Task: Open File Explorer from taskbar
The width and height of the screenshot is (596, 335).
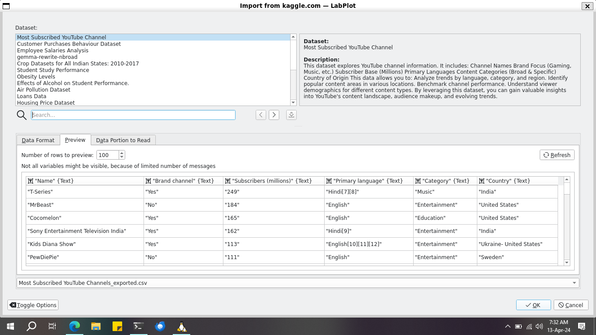Action: [96, 326]
